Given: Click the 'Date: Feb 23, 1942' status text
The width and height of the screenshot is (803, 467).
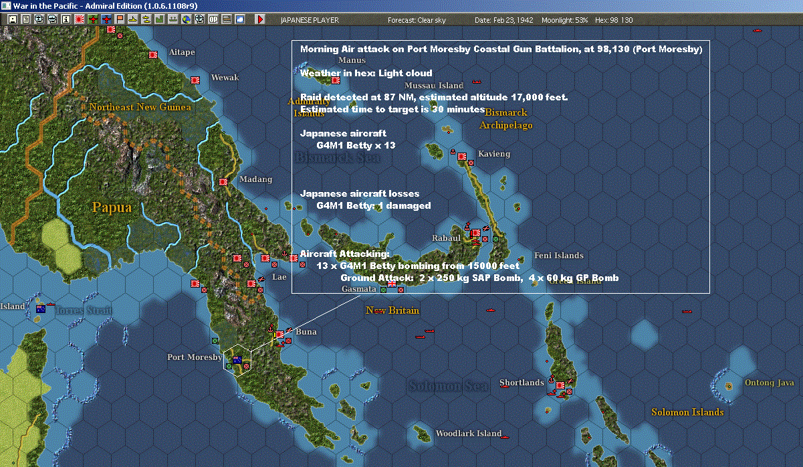Looking at the screenshot, I should [x=504, y=20].
